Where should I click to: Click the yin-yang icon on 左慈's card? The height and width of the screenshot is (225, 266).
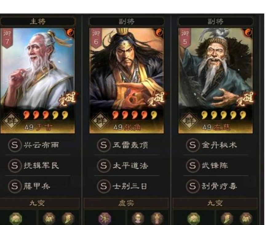248,32
